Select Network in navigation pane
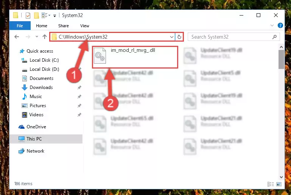The width and height of the screenshot is (291, 195). 35,151
